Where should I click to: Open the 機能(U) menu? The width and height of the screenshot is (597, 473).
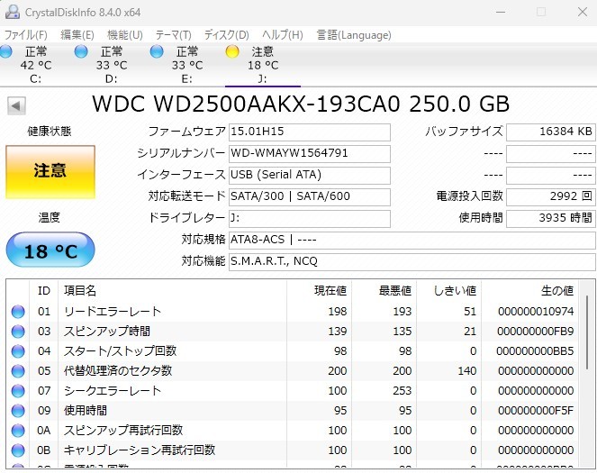(x=125, y=35)
